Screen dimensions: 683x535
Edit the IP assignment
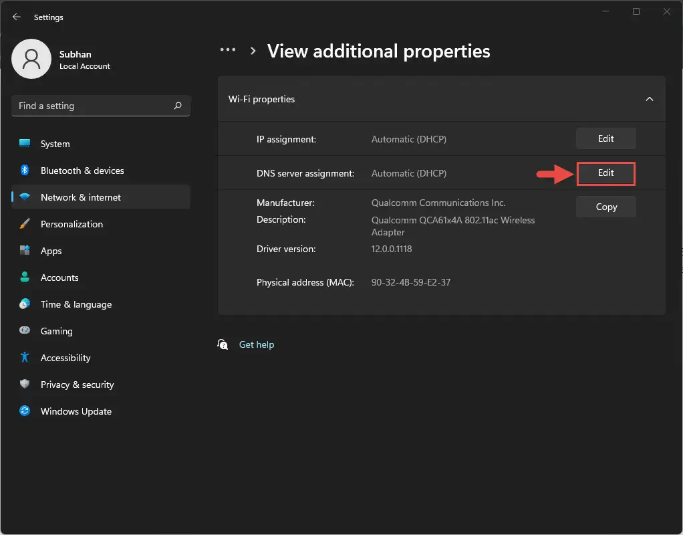point(605,138)
